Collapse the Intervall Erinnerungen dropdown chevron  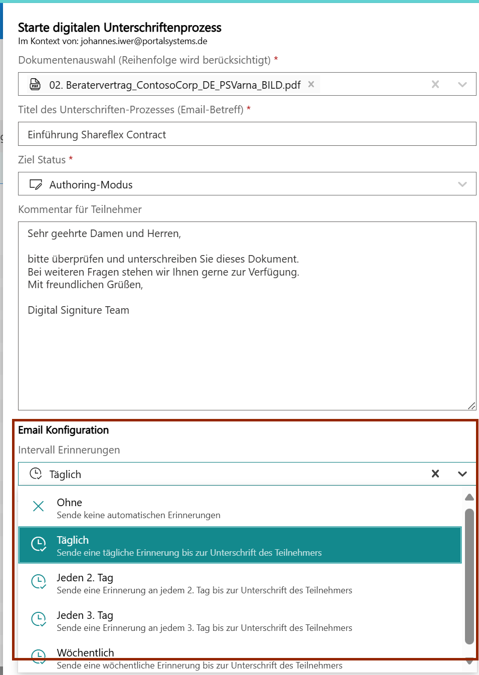[x=462, y=474]
